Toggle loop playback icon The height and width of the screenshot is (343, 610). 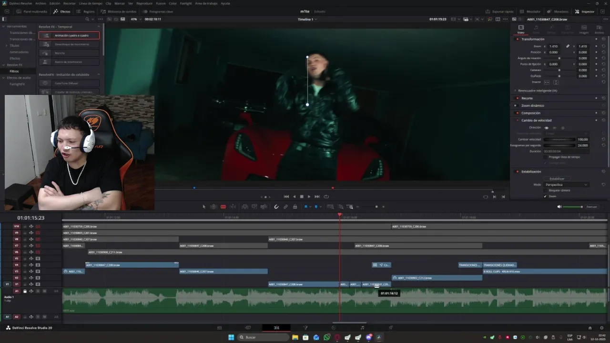(326, 197)
